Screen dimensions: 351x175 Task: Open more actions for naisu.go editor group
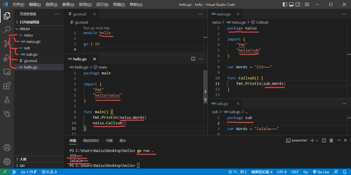pos(344,14)
